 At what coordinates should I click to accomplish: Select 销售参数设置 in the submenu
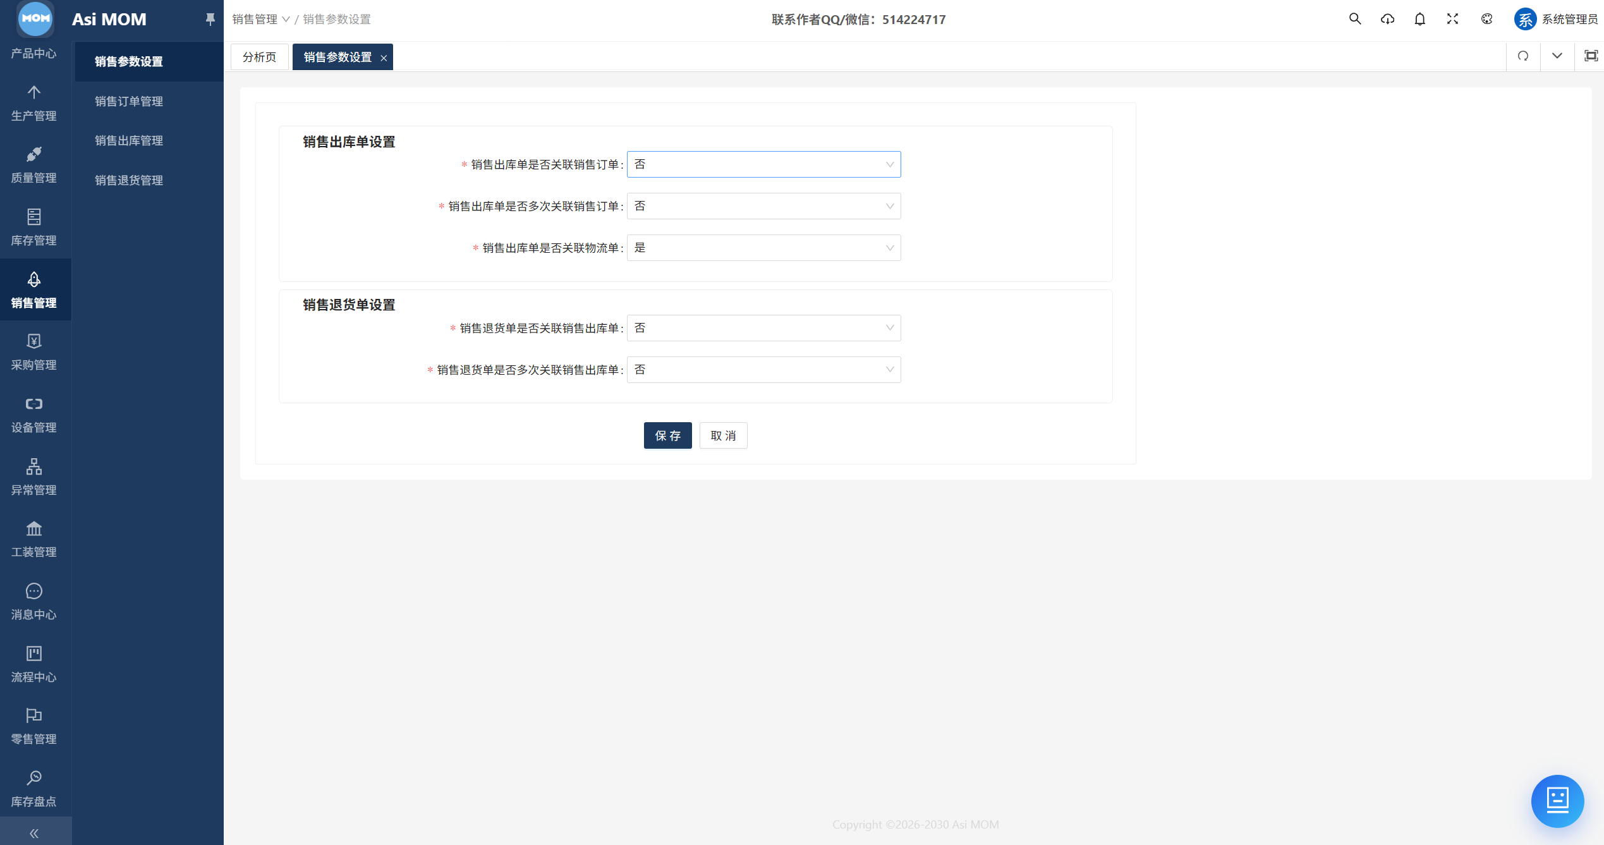(149, 61)
